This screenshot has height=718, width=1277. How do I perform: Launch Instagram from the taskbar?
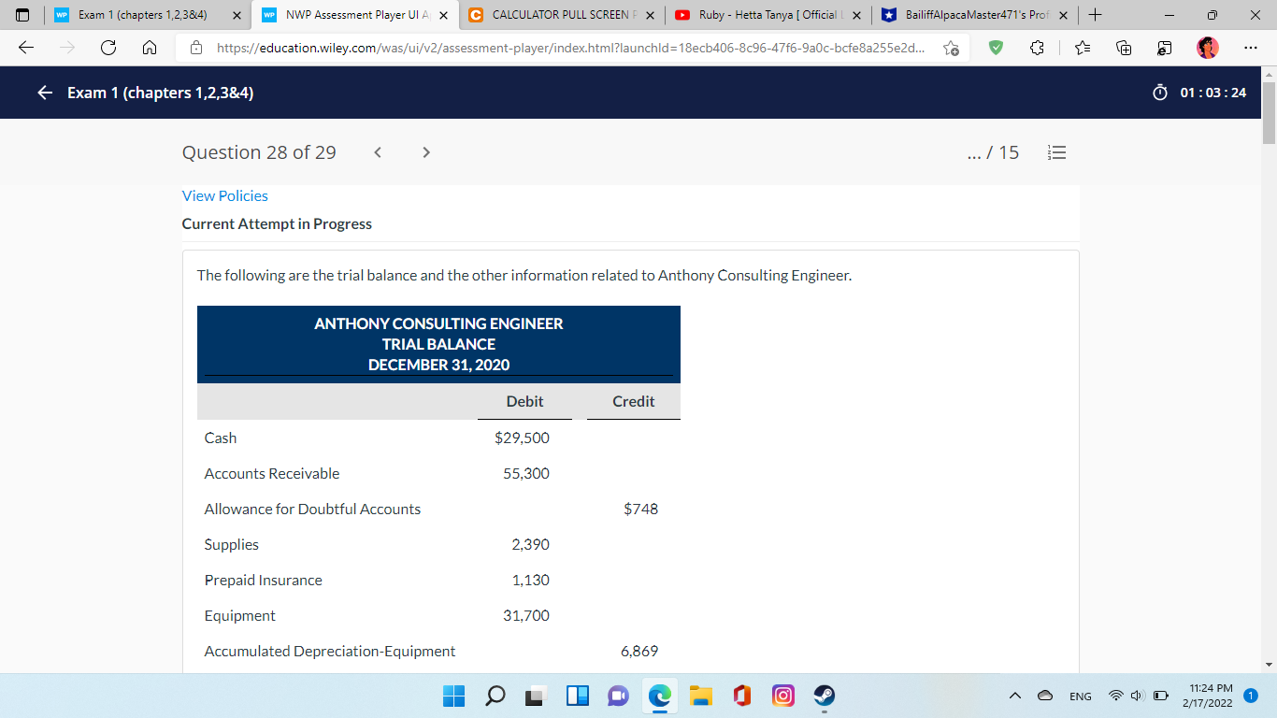point(782,696)
